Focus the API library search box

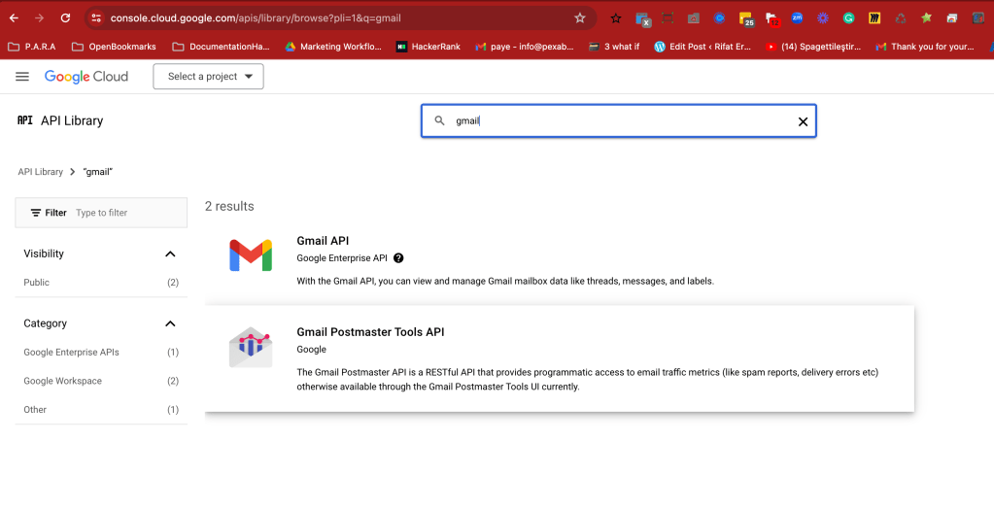tap(619, 121)
